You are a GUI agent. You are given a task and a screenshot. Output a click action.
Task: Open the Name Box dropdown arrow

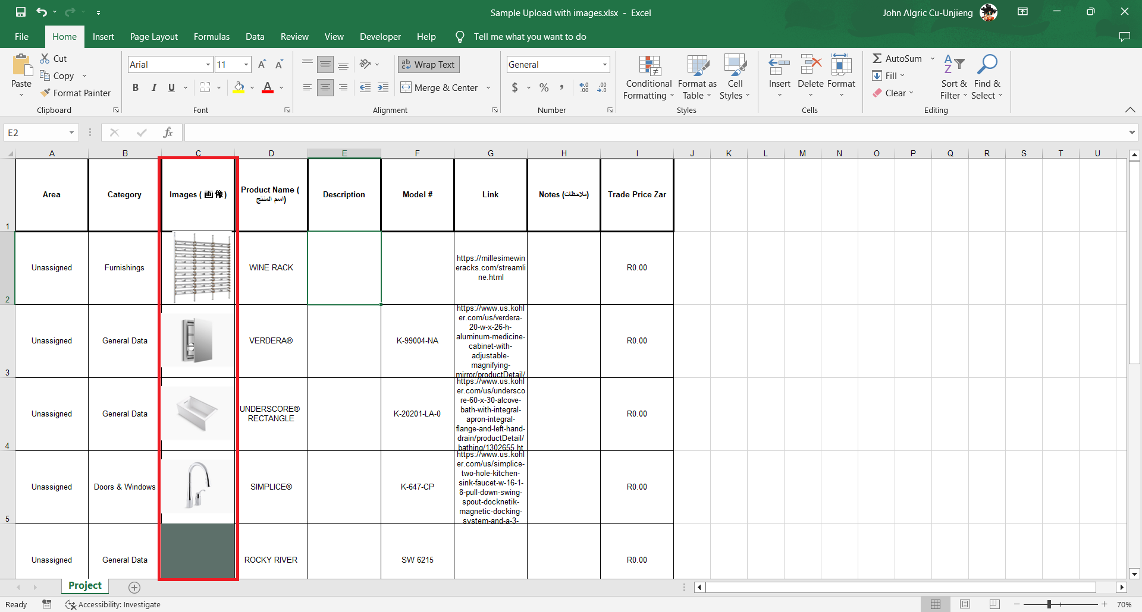coord(71,133)
